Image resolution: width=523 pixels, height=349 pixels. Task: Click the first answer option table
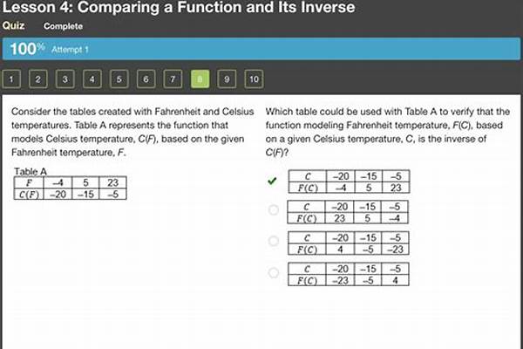click(349, 181)
